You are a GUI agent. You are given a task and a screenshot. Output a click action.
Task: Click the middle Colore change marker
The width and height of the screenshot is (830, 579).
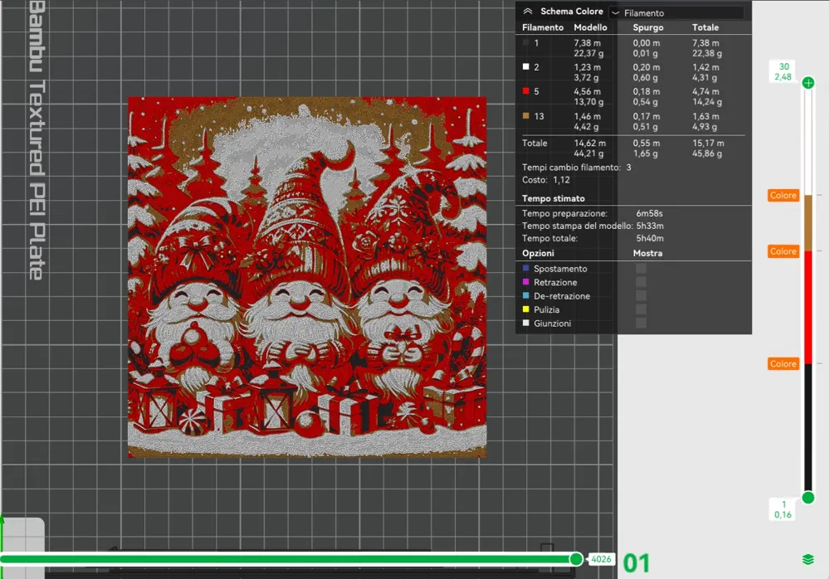(x=784, y=251)
